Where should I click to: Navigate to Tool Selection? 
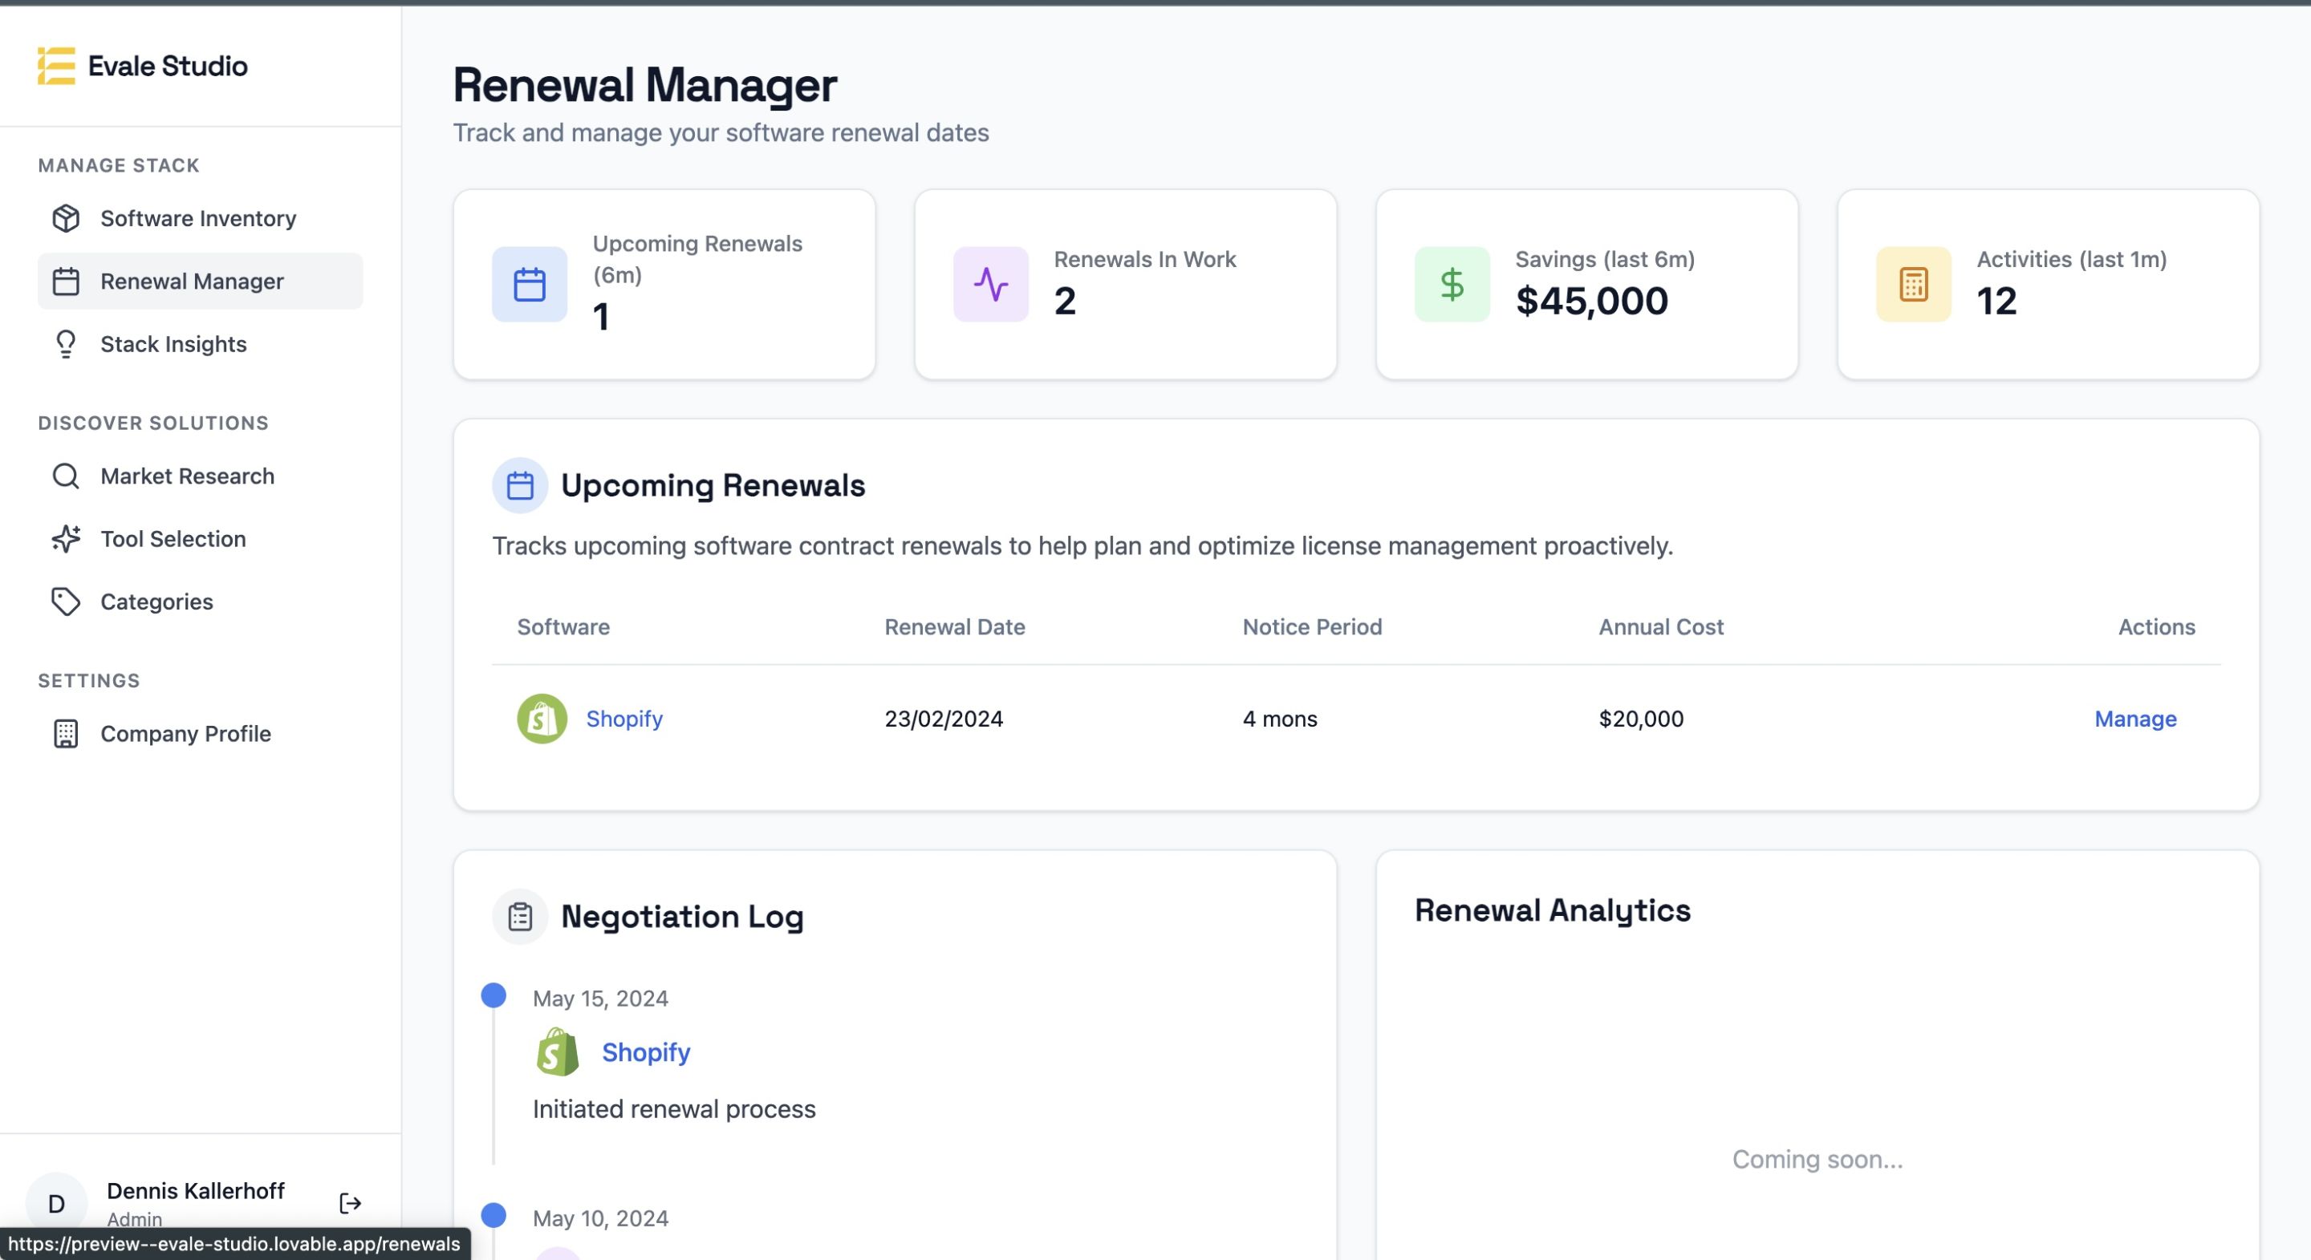click(x=173, y=538)
